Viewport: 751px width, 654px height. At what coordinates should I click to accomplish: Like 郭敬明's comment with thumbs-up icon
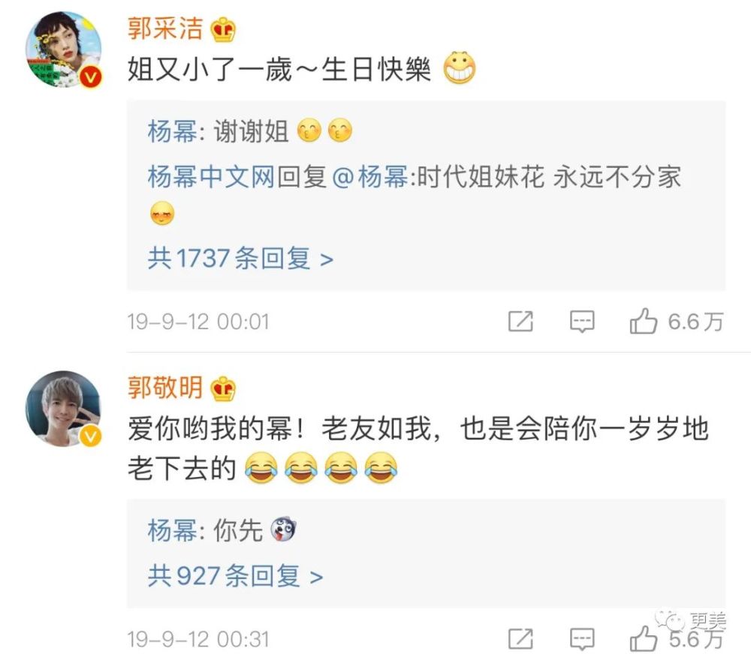[x=643, y=638]
